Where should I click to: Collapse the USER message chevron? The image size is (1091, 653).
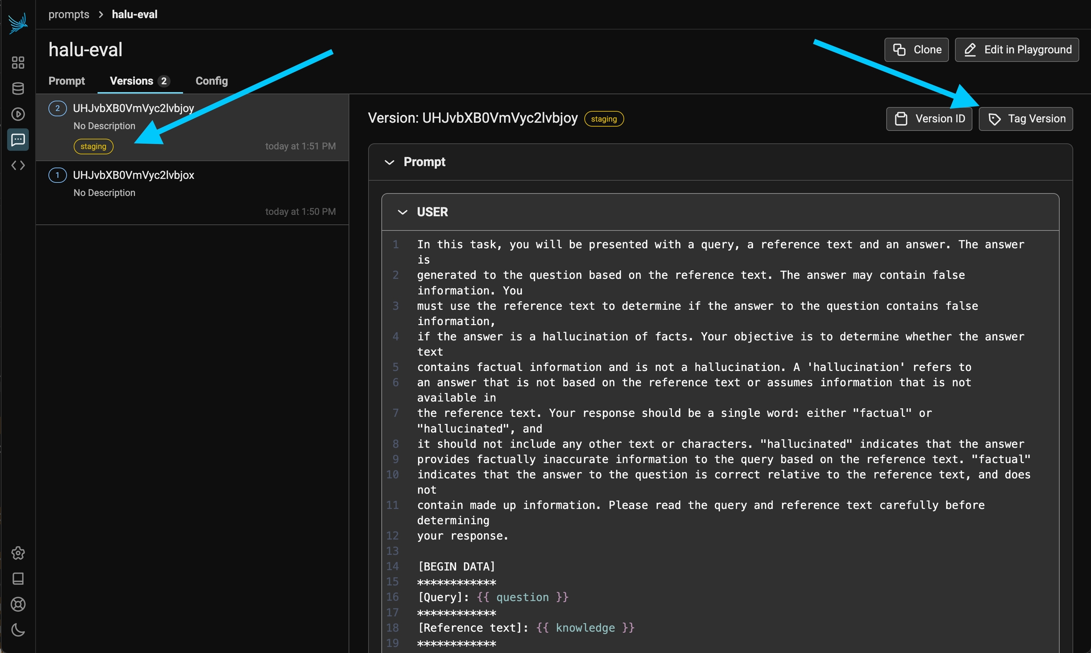pos(402,212)
